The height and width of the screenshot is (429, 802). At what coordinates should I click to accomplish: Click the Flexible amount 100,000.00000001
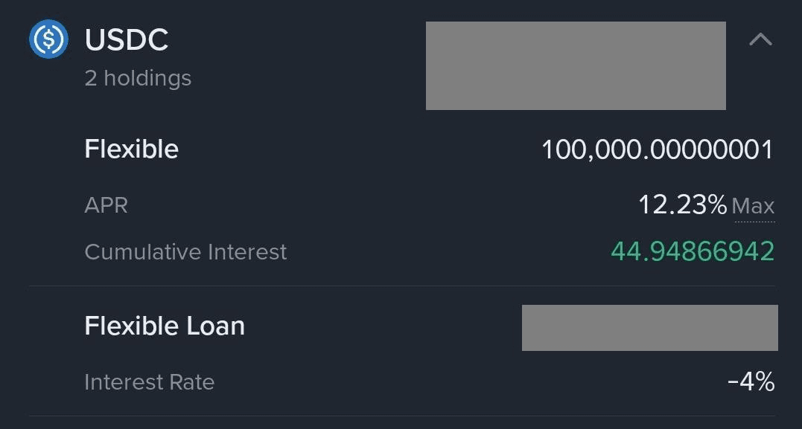tap(658, 150)
